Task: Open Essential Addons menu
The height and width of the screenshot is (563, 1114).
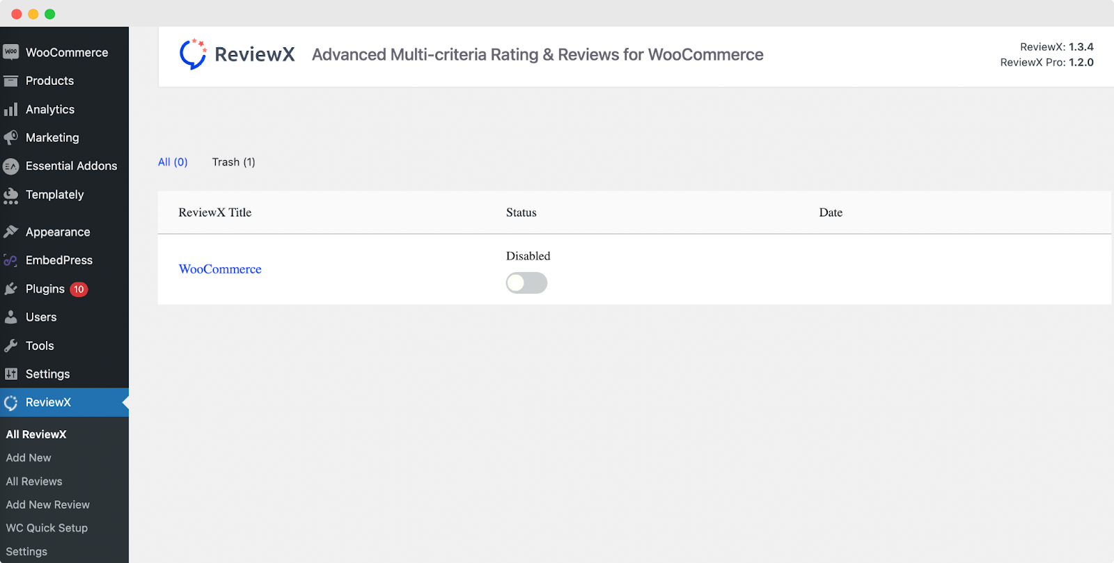Action: (71, 166)
